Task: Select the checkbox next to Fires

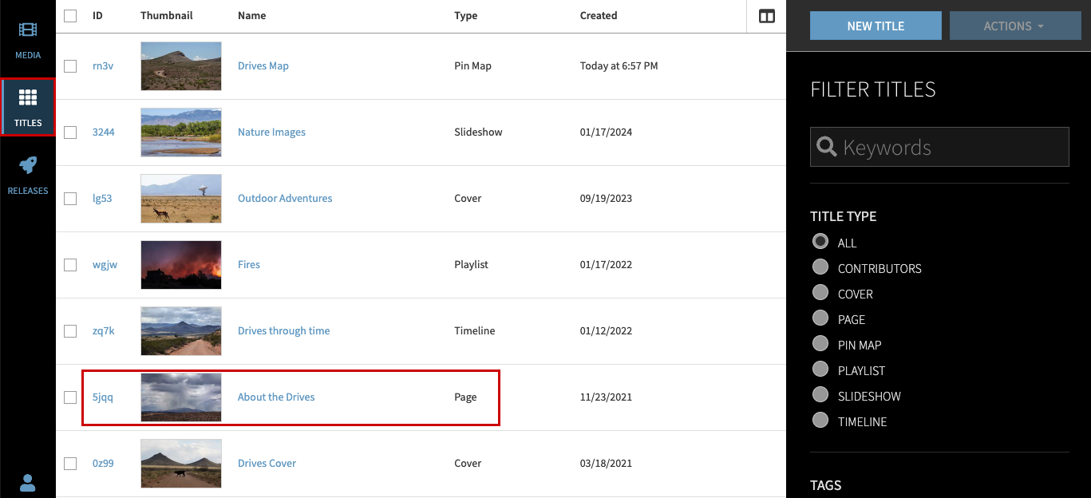Action: coord(69,264)
